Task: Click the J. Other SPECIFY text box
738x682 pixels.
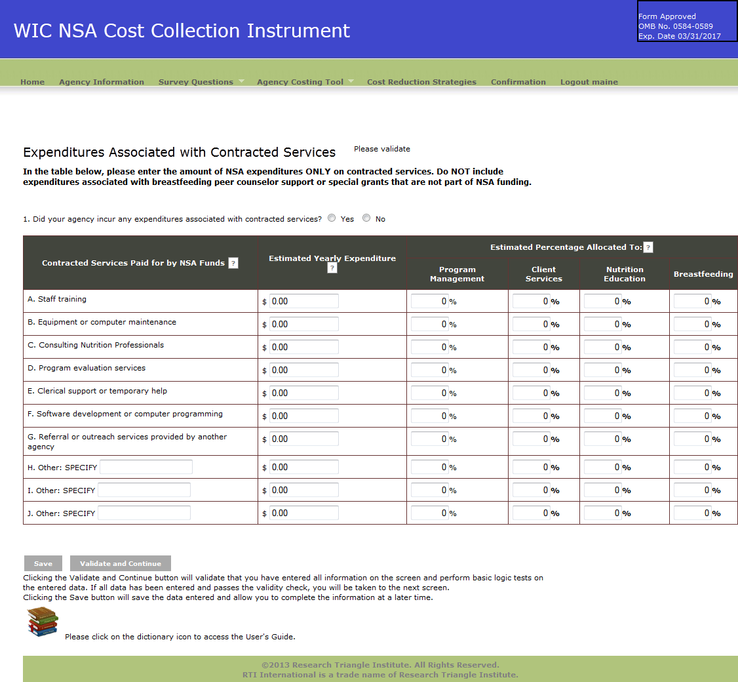Action: [144, 513]
